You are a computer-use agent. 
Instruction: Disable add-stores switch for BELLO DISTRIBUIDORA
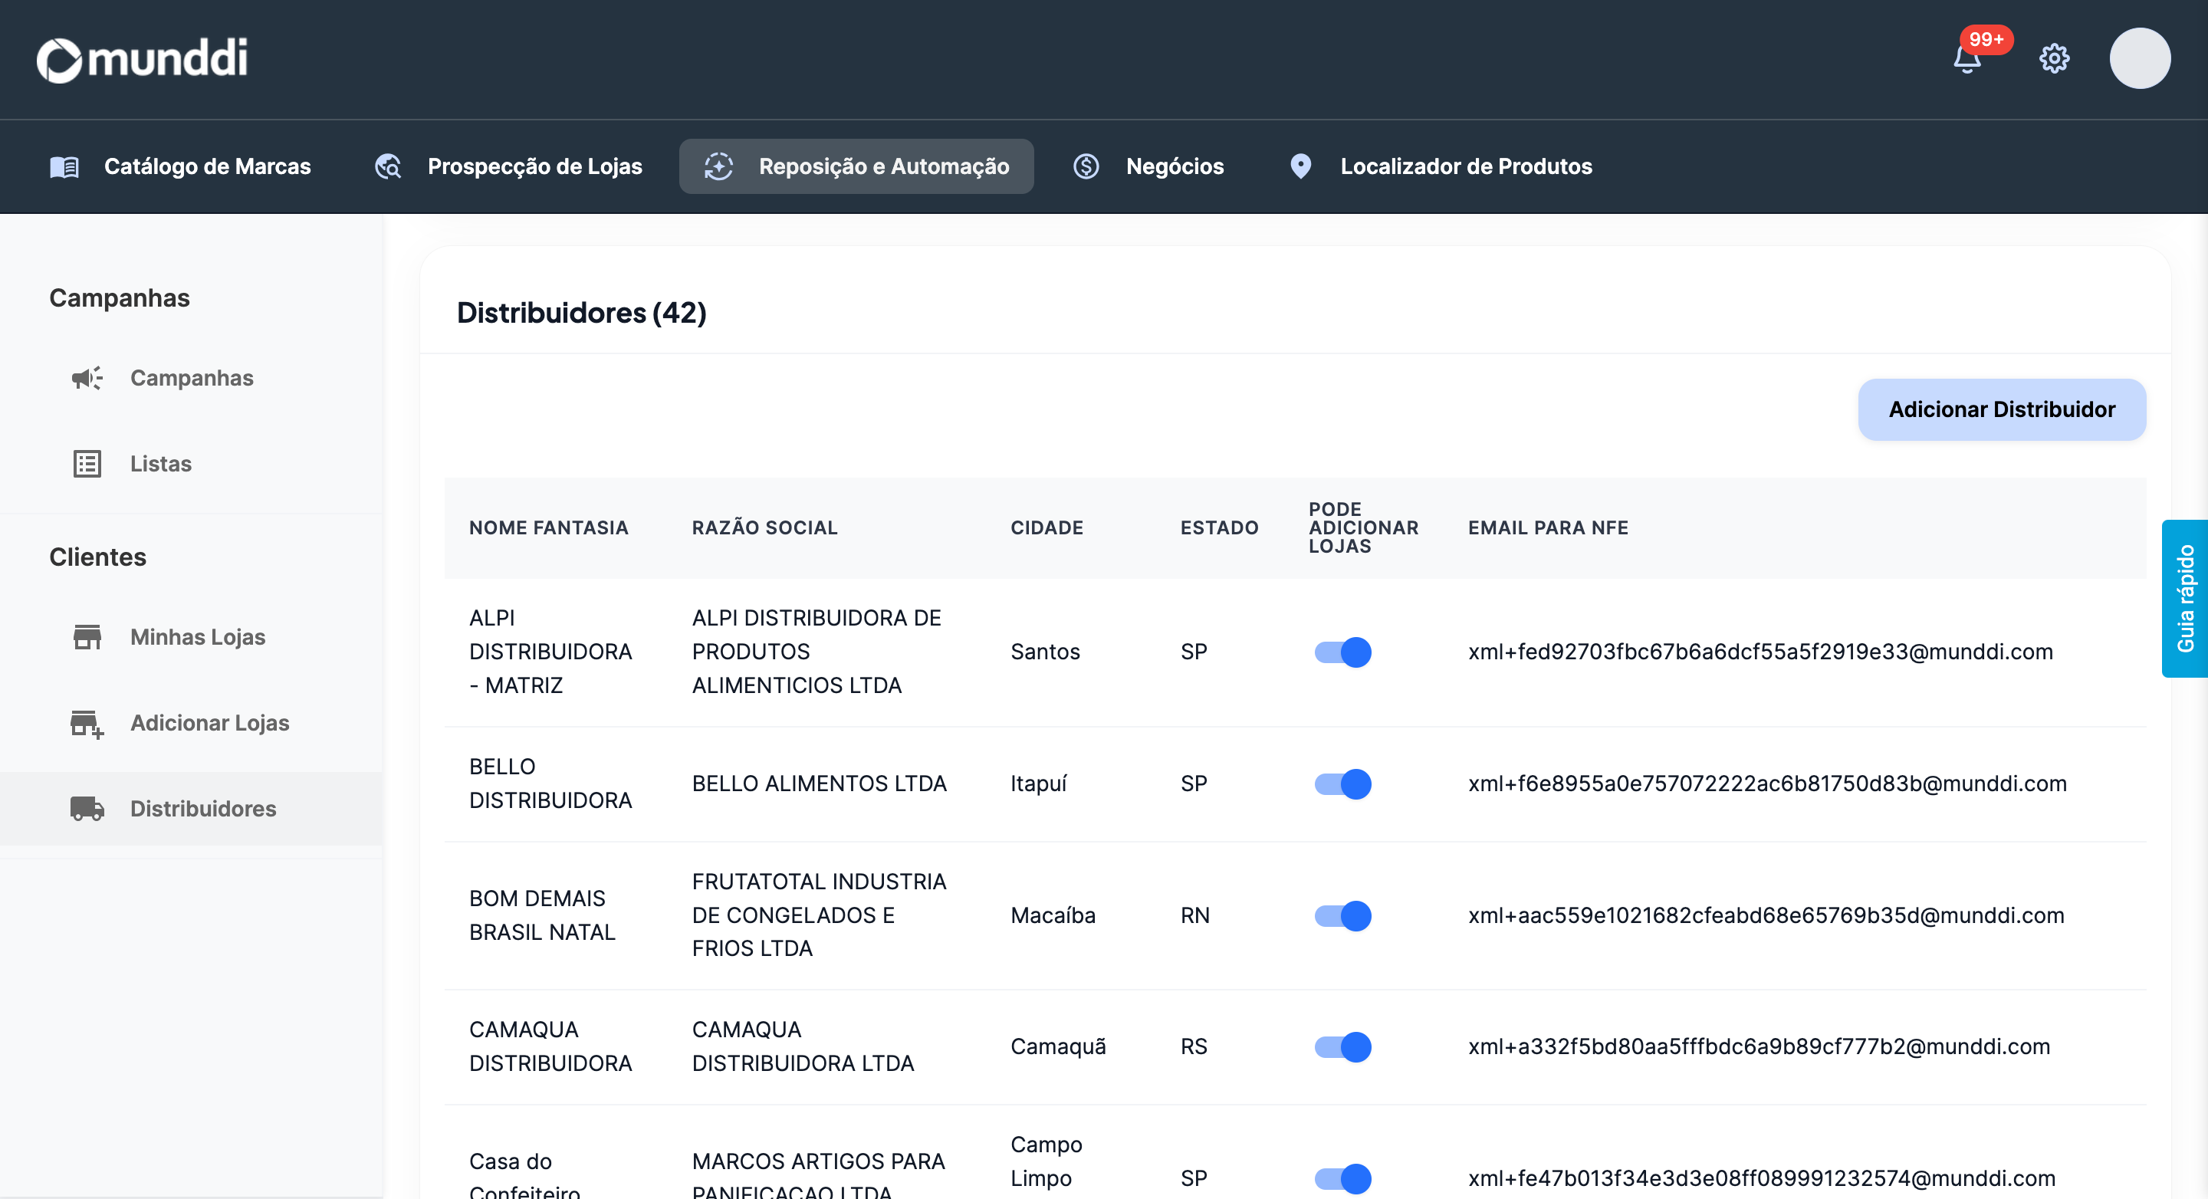pos(1342,783)
